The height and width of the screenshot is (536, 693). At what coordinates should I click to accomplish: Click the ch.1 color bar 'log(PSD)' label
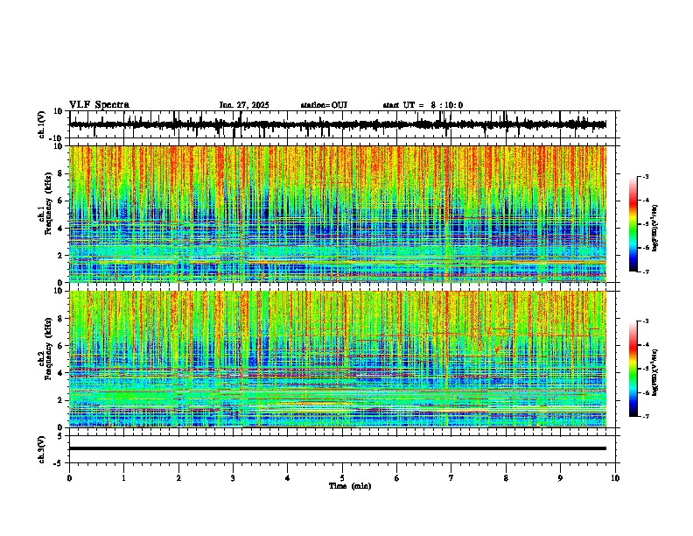pyautogui.click(x=655, y=228)
